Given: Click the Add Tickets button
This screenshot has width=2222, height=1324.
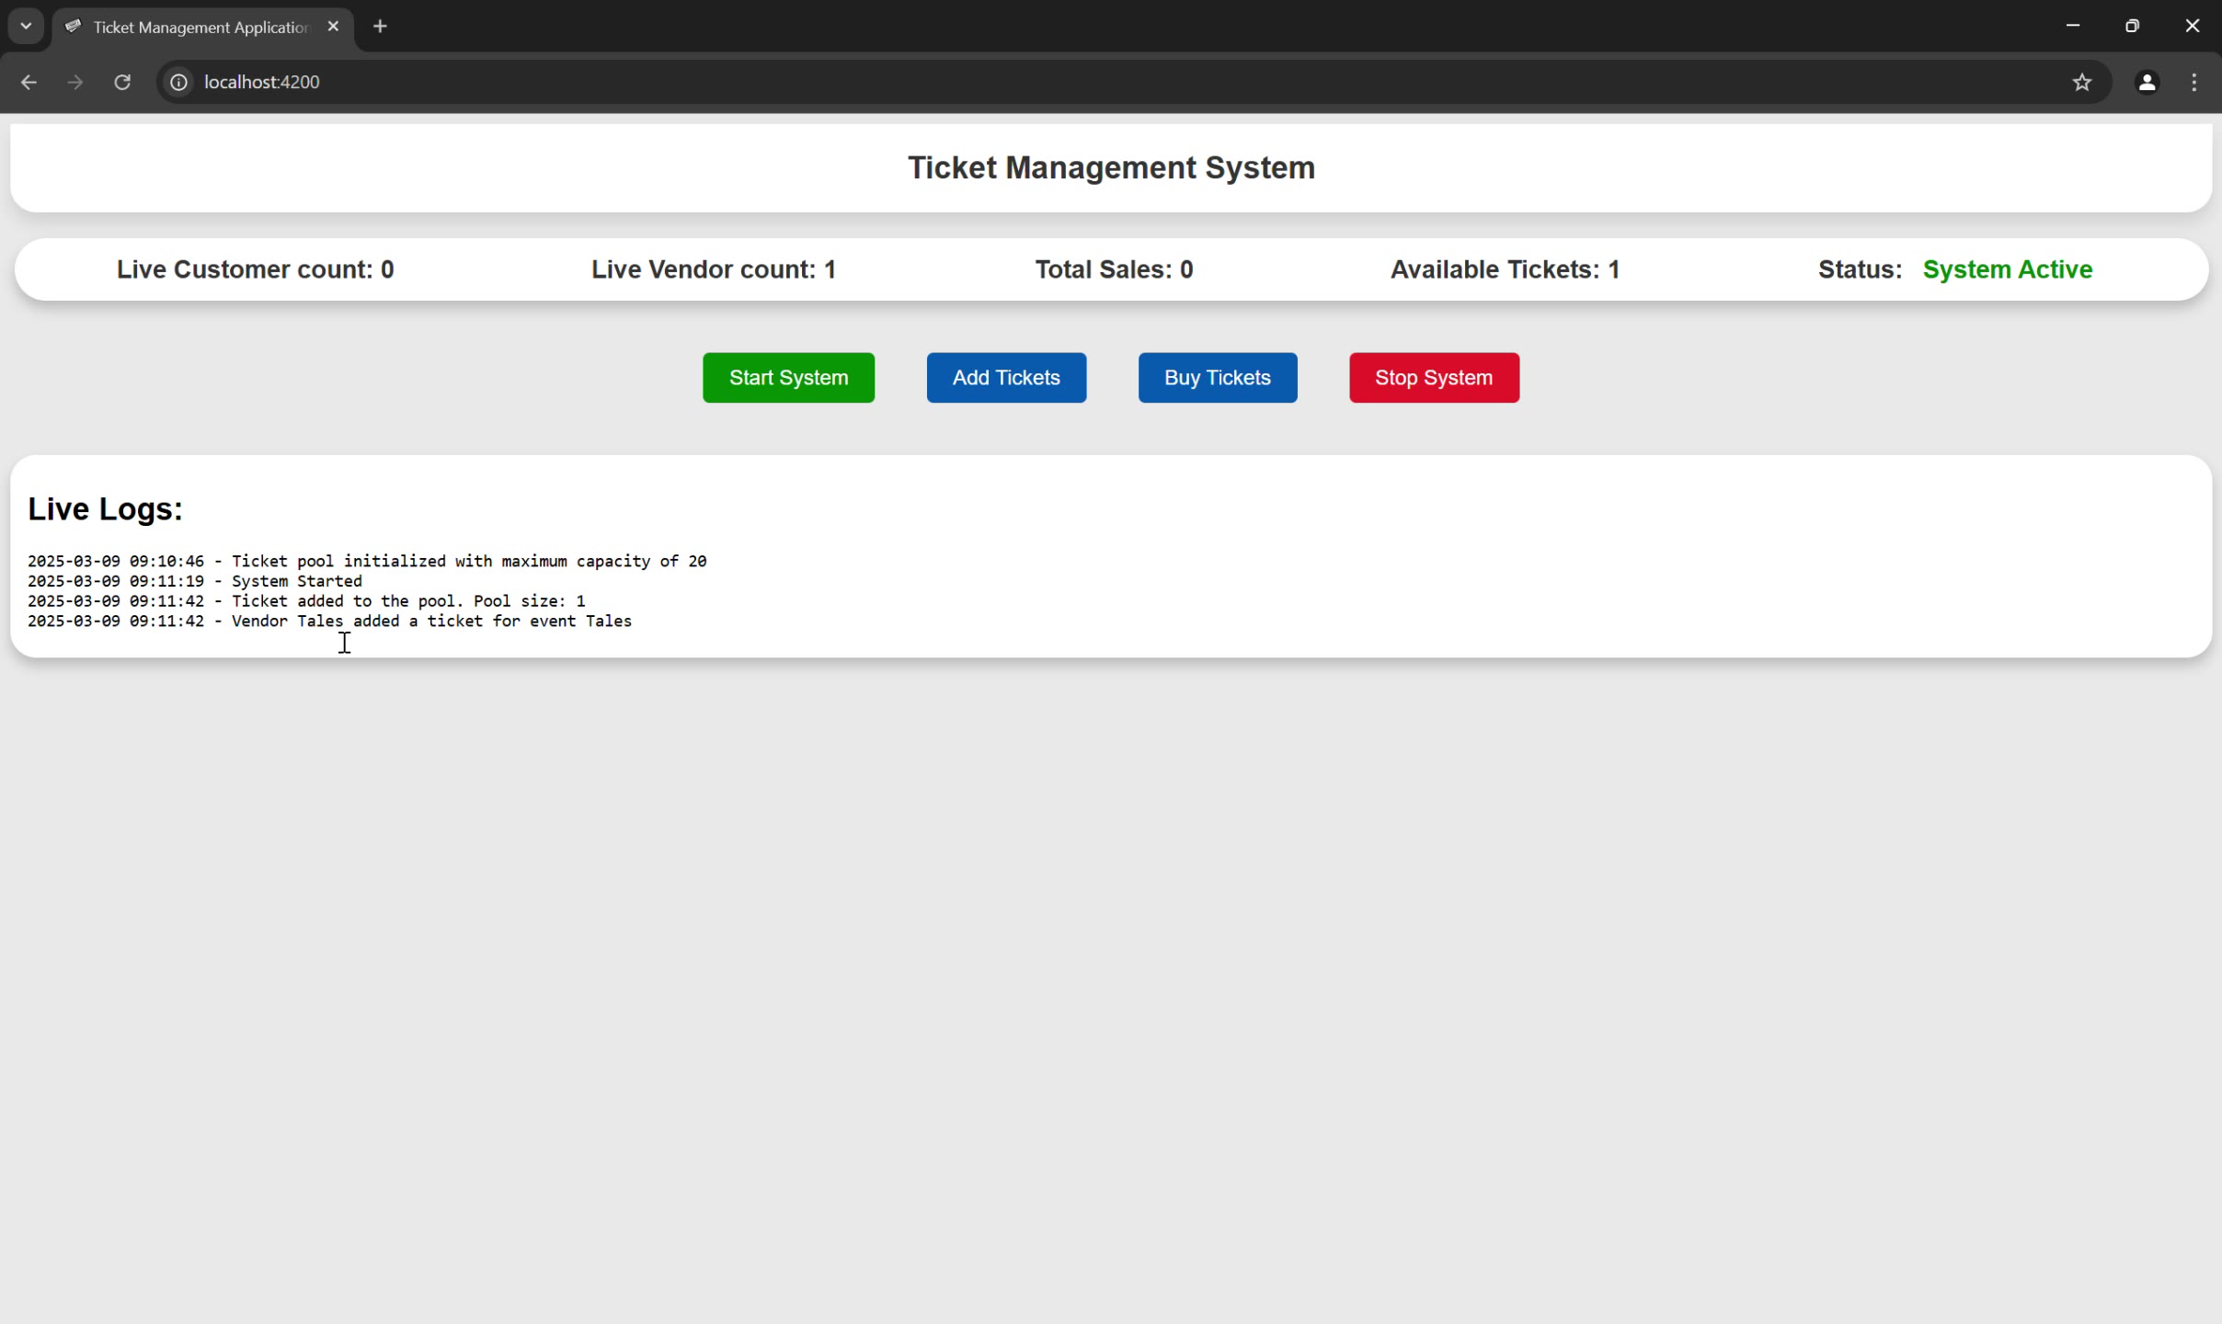Looking at the screenshot, I should pos(1006,377).
